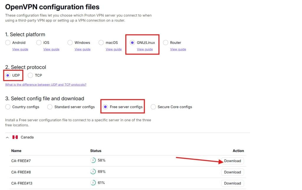Screen dimensions: 302x190
Task: Select the UDP protocol radio button
Action: click(x=8, y=75)
